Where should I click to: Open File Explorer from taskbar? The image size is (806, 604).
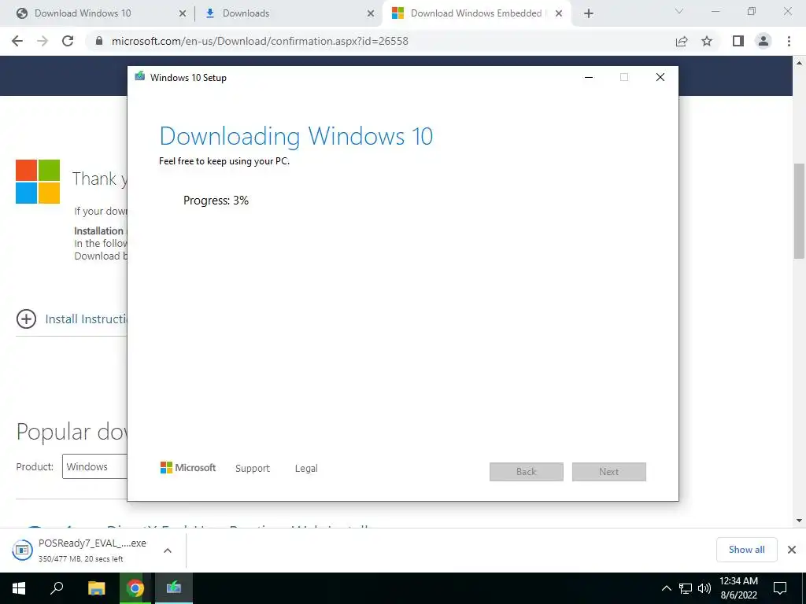pyautogui.click(x=96, y=588)
